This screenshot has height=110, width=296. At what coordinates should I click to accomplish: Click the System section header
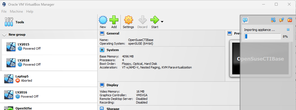[113, 50]
